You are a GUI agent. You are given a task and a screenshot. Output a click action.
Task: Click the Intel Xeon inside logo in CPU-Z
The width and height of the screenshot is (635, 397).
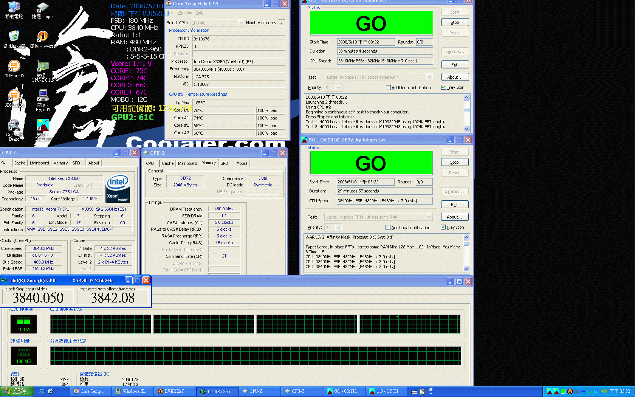[118, 188]
